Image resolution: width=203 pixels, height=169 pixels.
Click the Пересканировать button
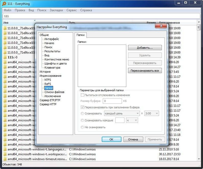coord(145,63)
